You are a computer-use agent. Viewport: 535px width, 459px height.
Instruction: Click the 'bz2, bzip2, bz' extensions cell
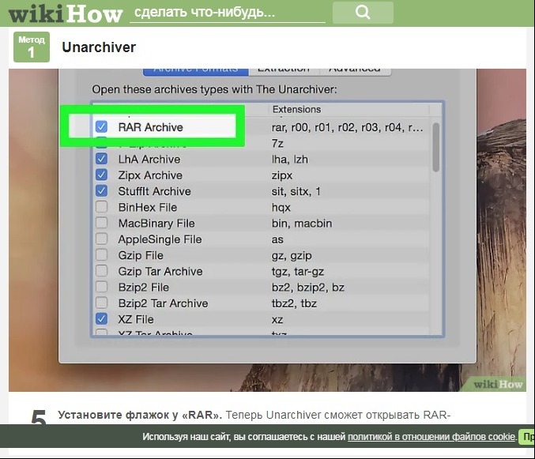pos(307,288)
